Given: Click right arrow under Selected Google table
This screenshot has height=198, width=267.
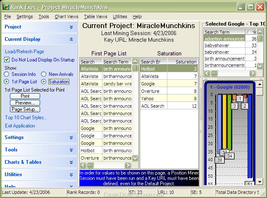Looking at the screenshot, I should coord(253,73).
